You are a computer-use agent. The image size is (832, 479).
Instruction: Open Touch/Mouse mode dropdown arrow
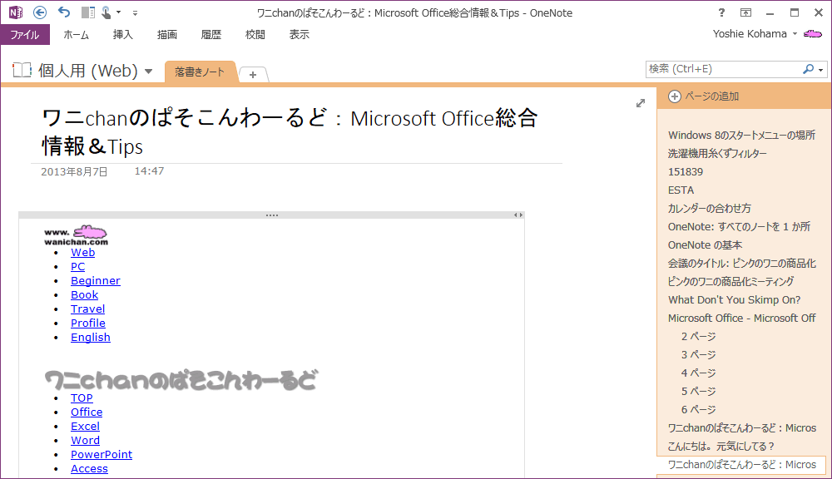click(118, 12)
